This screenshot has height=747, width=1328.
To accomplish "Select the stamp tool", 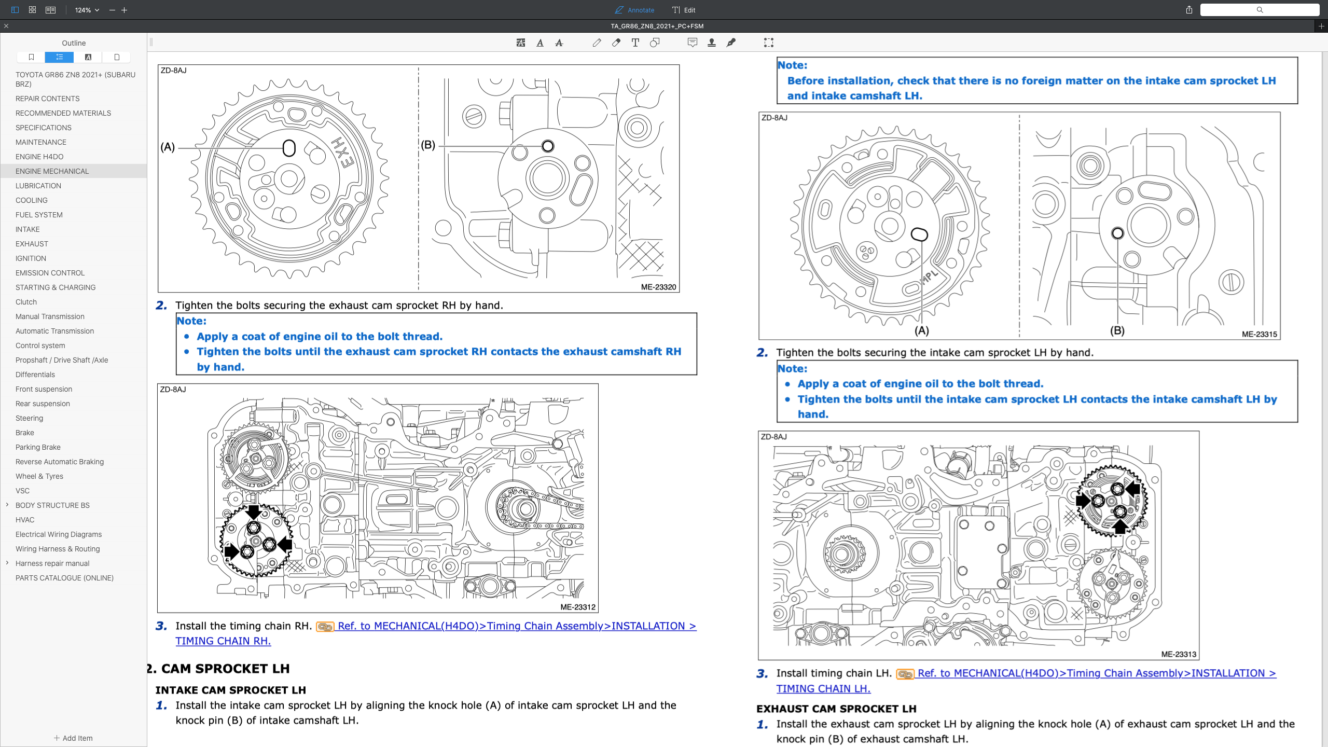I will click(x=711, y=43).
